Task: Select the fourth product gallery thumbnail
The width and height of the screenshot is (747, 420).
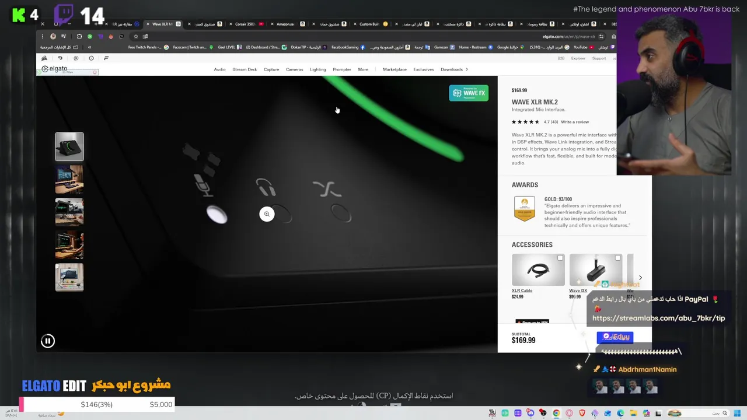Action: 69,244
